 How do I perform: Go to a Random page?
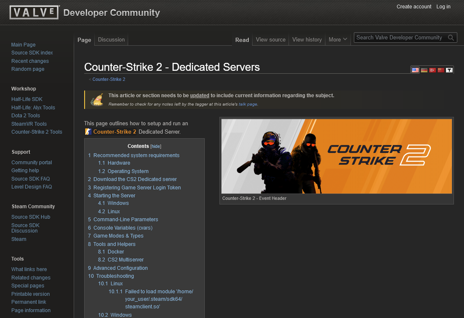coord(28,69)
